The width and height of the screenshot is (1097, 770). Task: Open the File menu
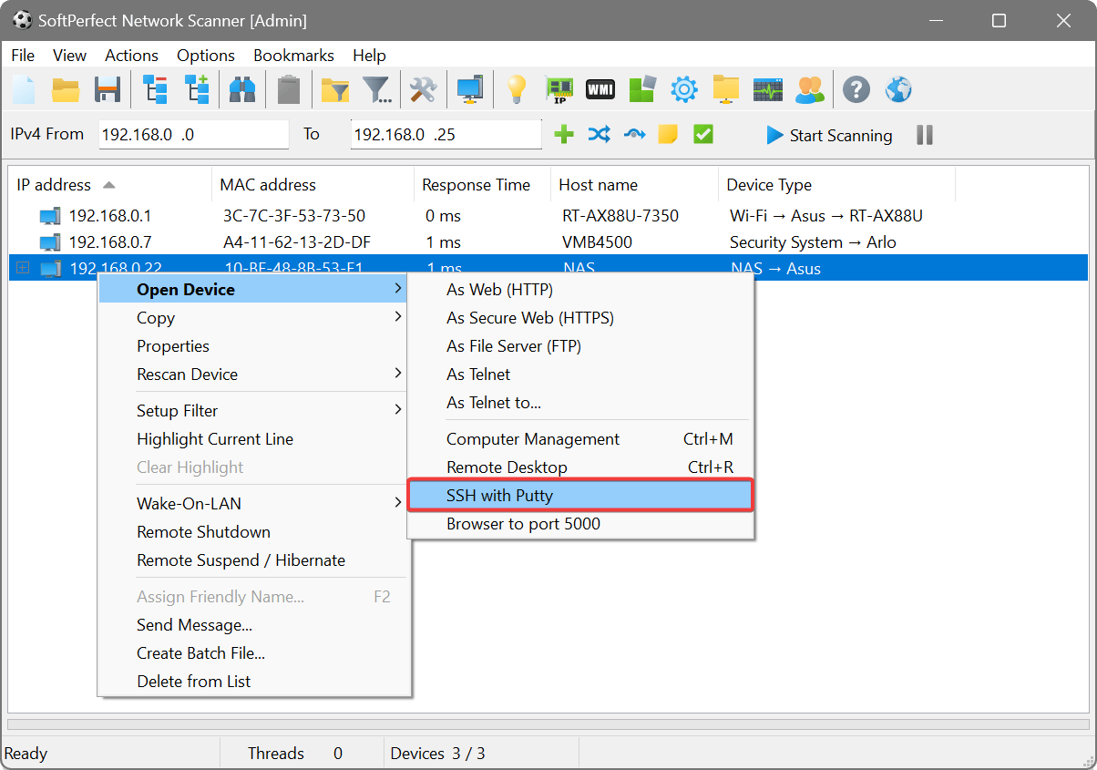[23, 56]
